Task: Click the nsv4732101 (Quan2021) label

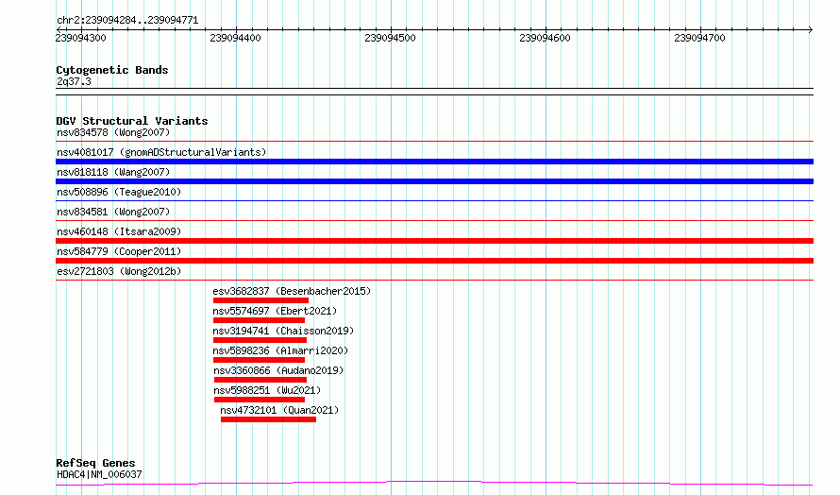Action: click(279, 410)
